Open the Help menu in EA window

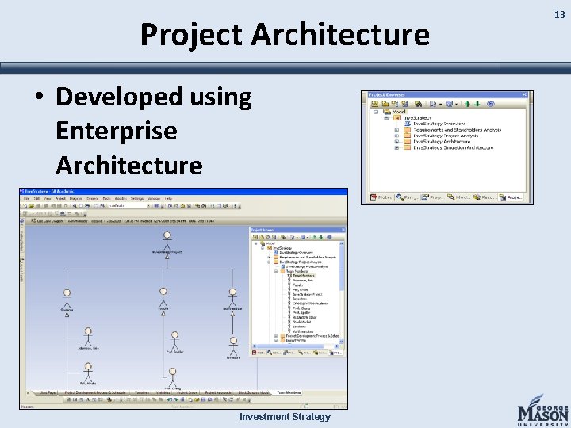click(168, 199)
